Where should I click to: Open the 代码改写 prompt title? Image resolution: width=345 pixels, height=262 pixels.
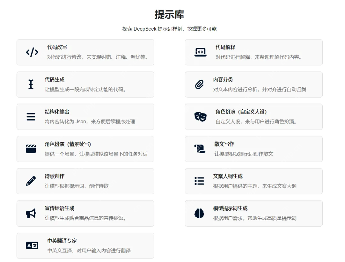click(x=57, y=47)
